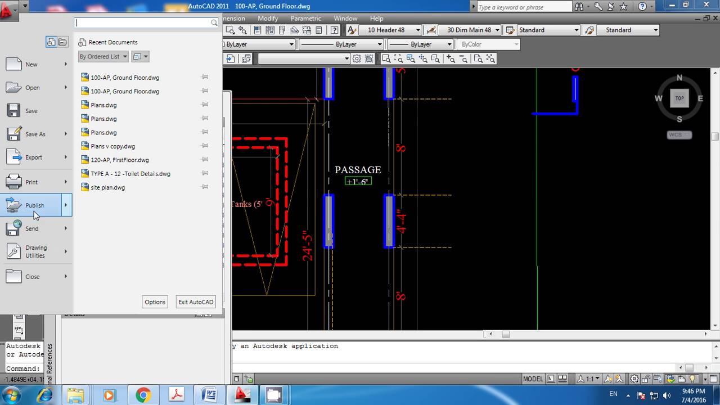This screenshot has width=720, height=405.
Task: Click the QuickCalc calculator icon
Action: pyautogui.click(x=319, y=30)
